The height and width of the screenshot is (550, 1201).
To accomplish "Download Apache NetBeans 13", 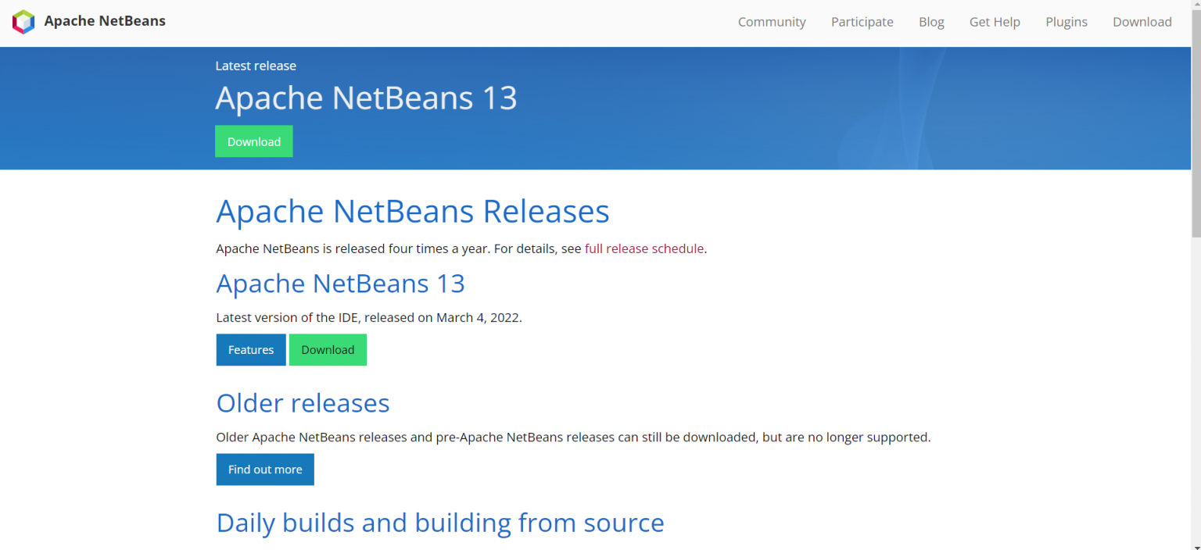I will click(x=328, y=349).
